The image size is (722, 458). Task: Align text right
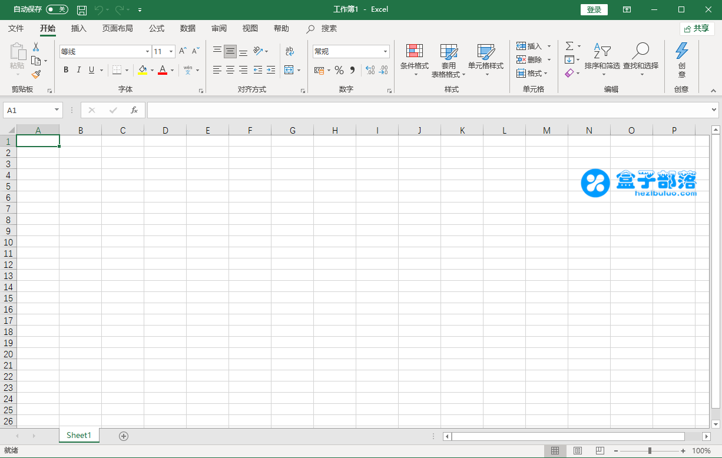(243, 70)
